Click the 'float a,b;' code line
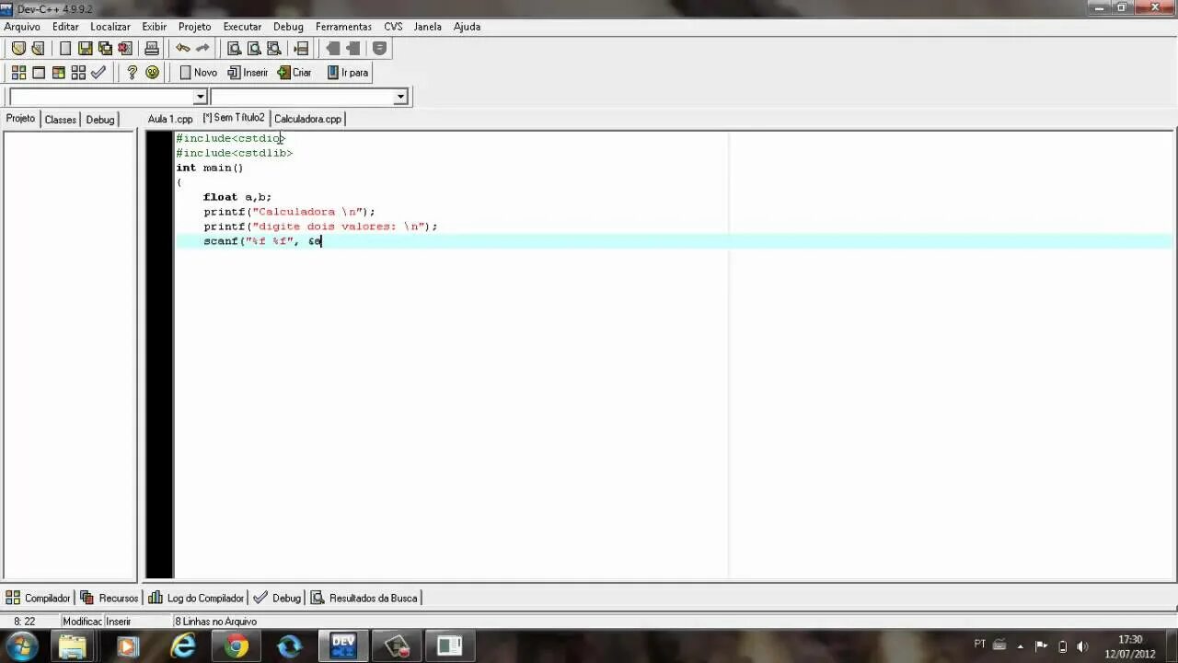Screen dimensions: 1178x663 pos(237,197)
